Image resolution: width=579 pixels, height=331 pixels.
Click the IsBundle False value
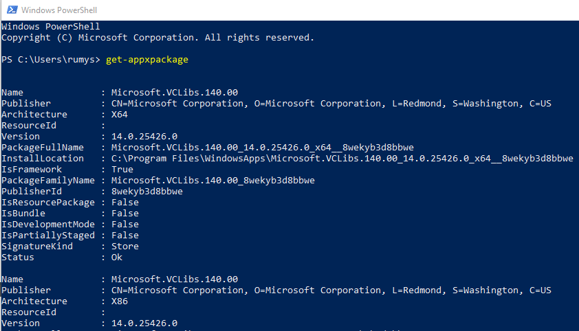coord(125,214)
